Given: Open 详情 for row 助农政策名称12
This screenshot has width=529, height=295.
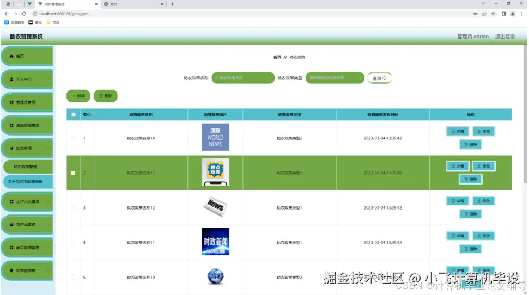Looking at the screenshot, I should click(x=458, y=201).
